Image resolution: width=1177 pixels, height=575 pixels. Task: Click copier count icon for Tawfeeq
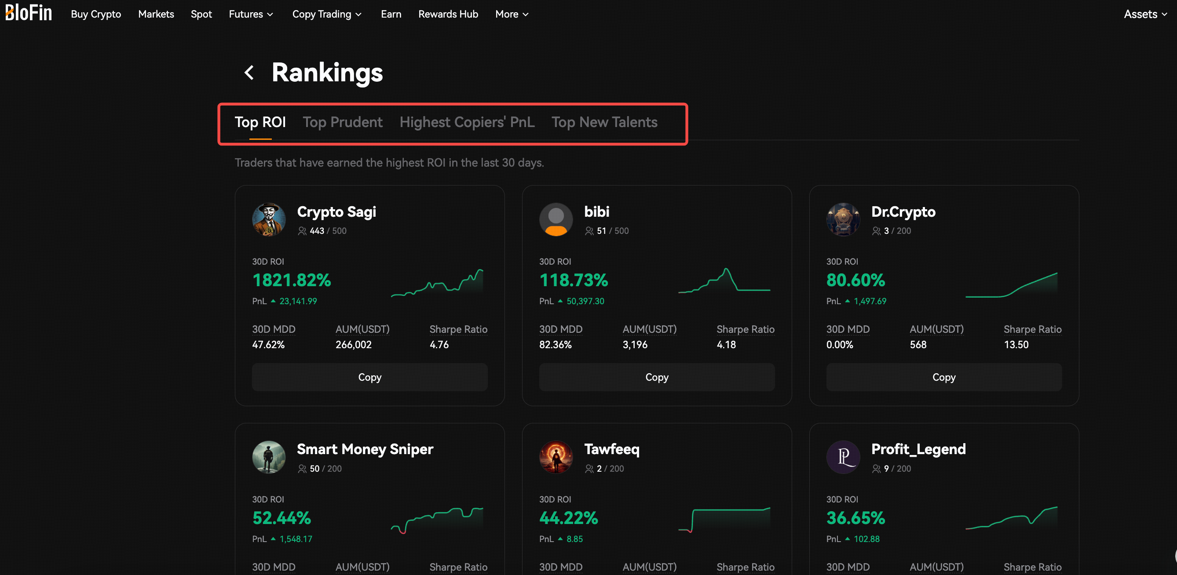589,469
